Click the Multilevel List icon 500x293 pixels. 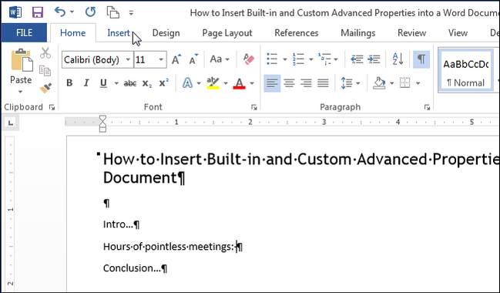[x=324, y=59]
